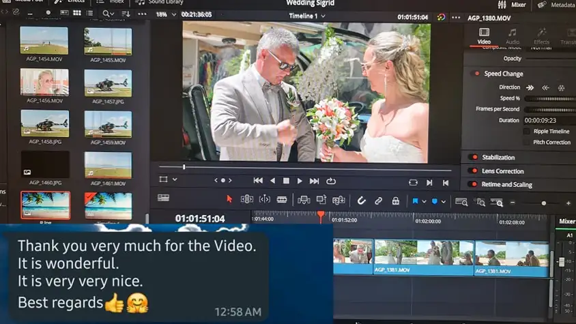Toggle the Stabilization enable switch
The height and width of the screenshot is (324, 576).
(x=474, y=157)
